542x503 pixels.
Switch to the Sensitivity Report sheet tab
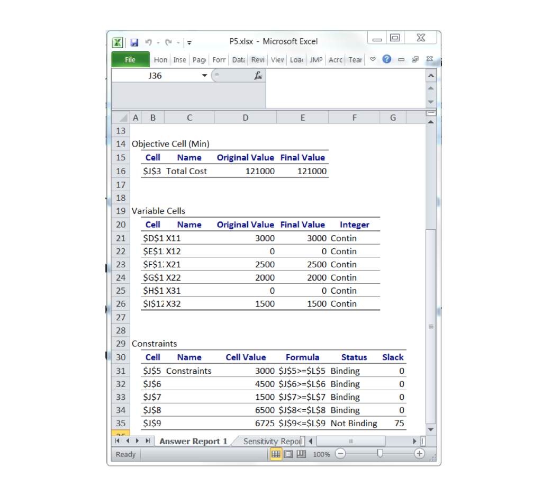pos(272,442)
